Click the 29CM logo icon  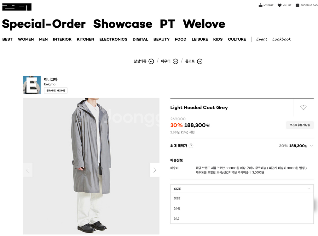point(17,7)
